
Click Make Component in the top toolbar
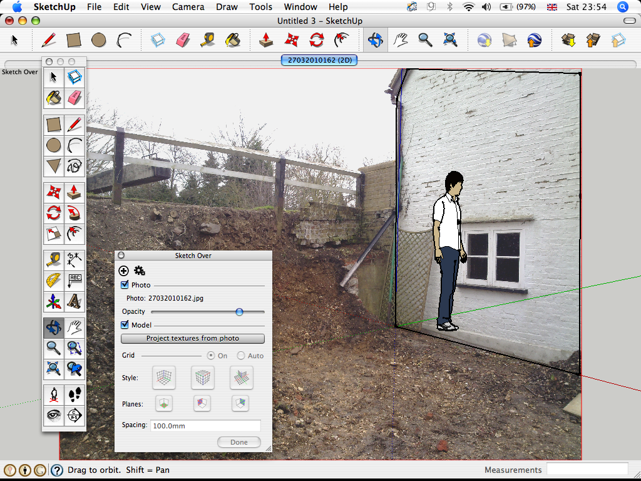(x=158, y=40)
